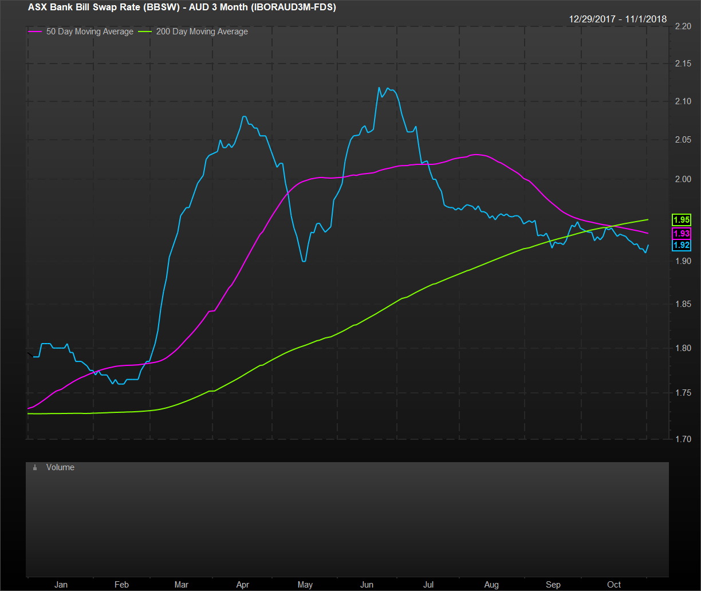
Task: Click the Volume bar icon
Action: point(35,468)
